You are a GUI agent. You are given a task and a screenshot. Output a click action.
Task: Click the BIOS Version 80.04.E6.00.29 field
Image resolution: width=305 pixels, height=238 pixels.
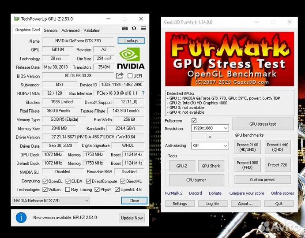78,75
